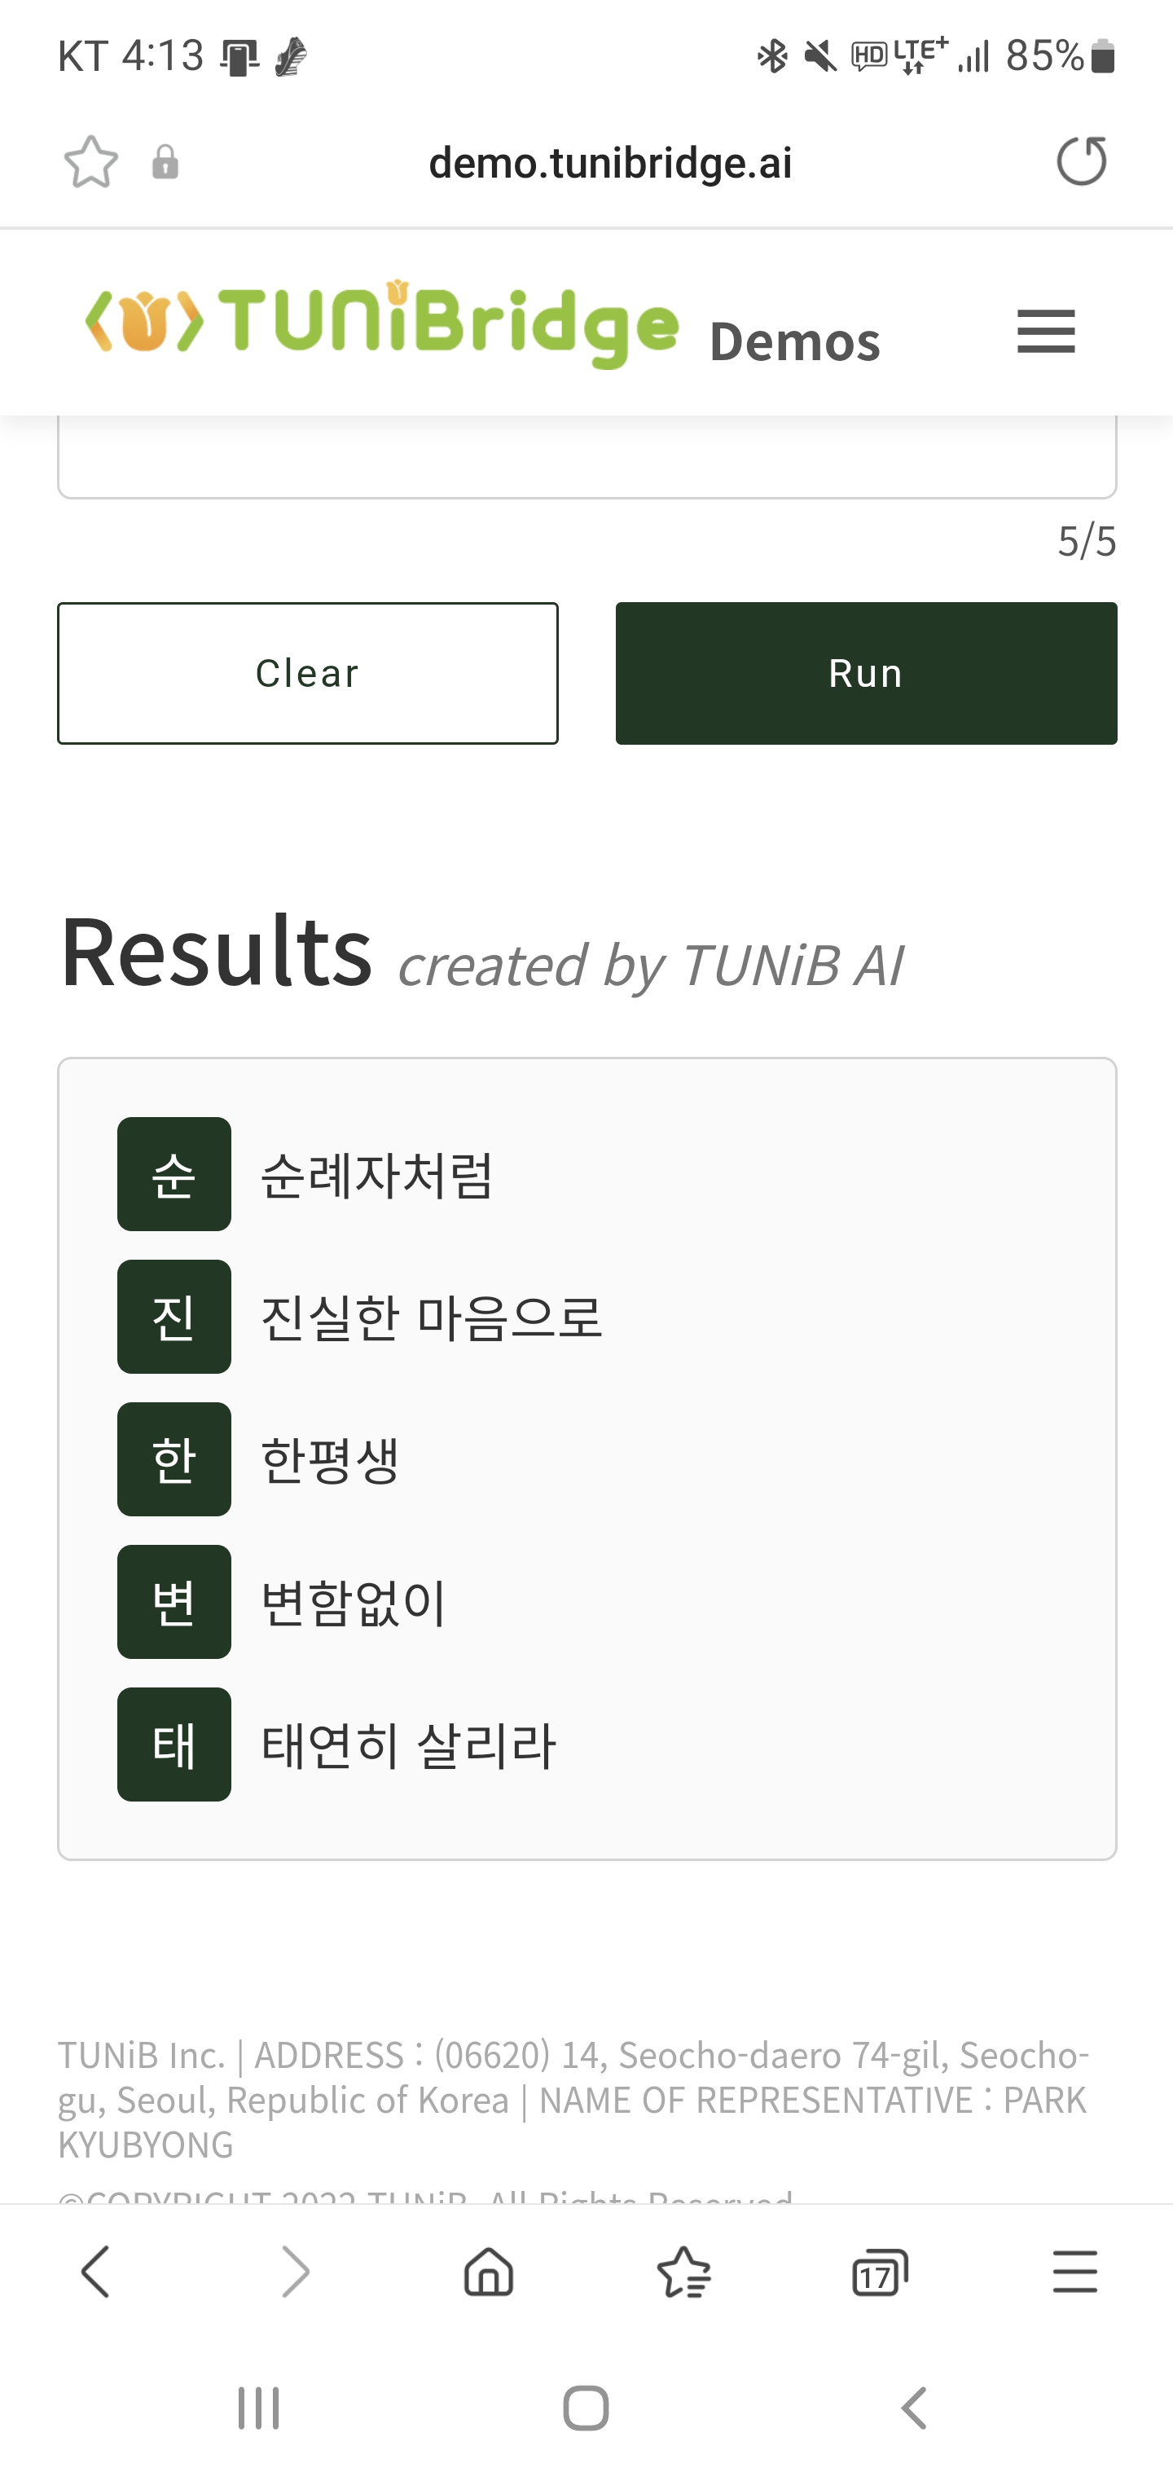Click the Run button

tap(866, 673)
